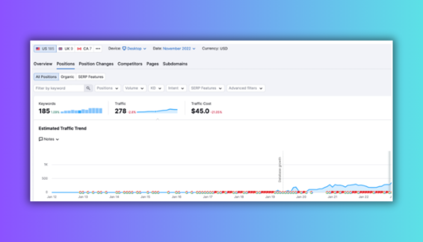The image size is (423, 242).
Task: Click the Database growth timeline marker
Action: coord(280,170)
